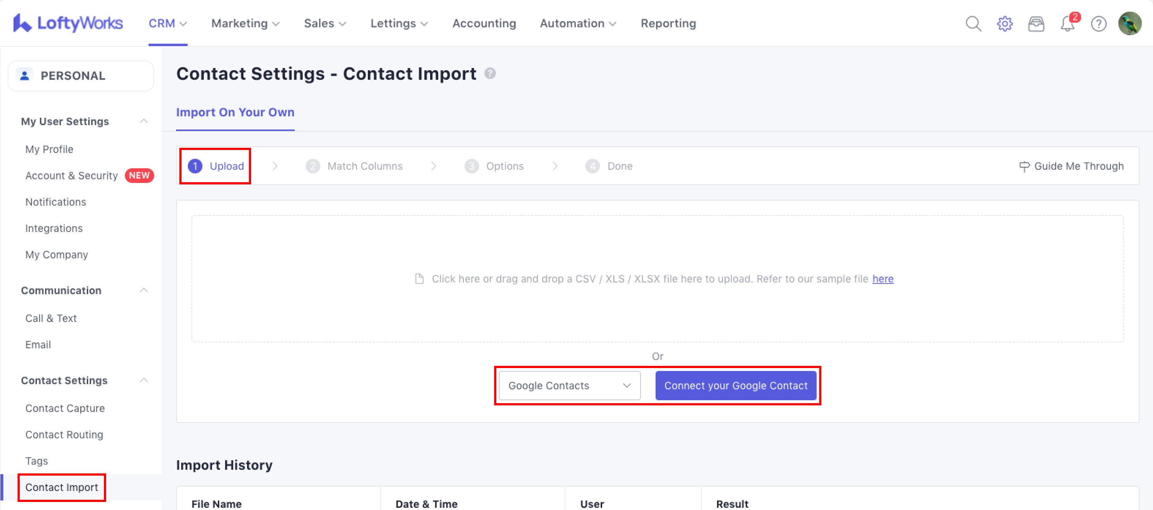Click the search magnifier icon
This screenshot has height=510, width=1153.
coord(973,23)
